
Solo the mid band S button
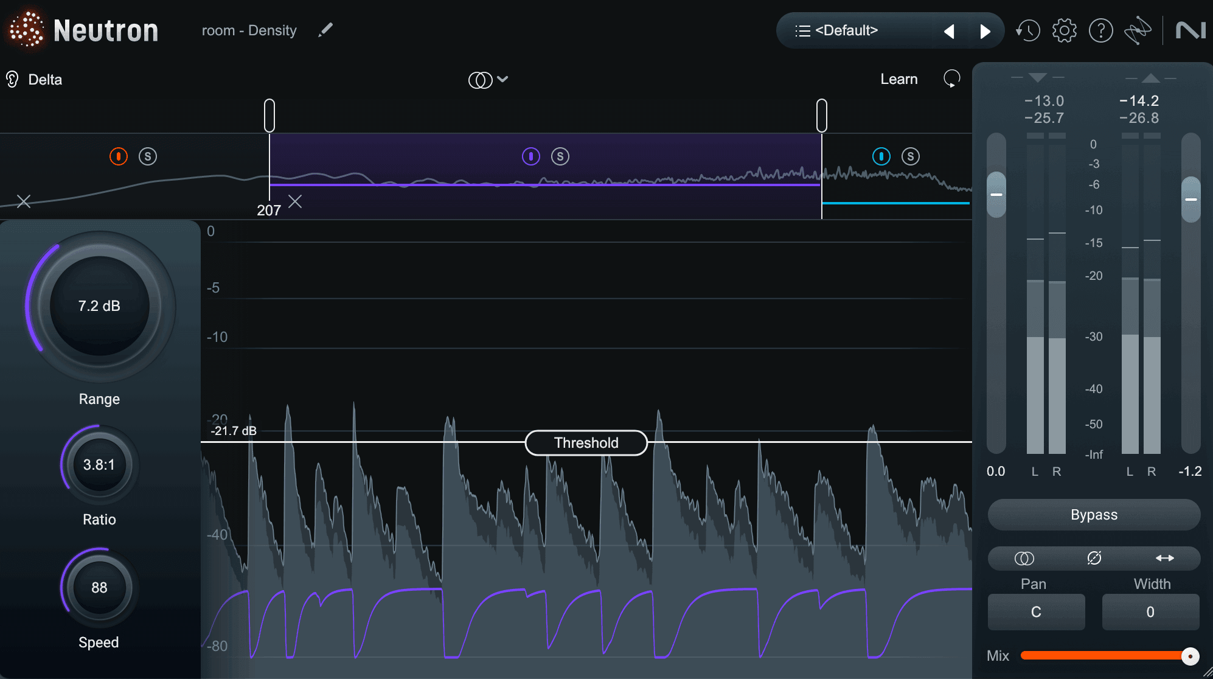click(x=560, y=156)
